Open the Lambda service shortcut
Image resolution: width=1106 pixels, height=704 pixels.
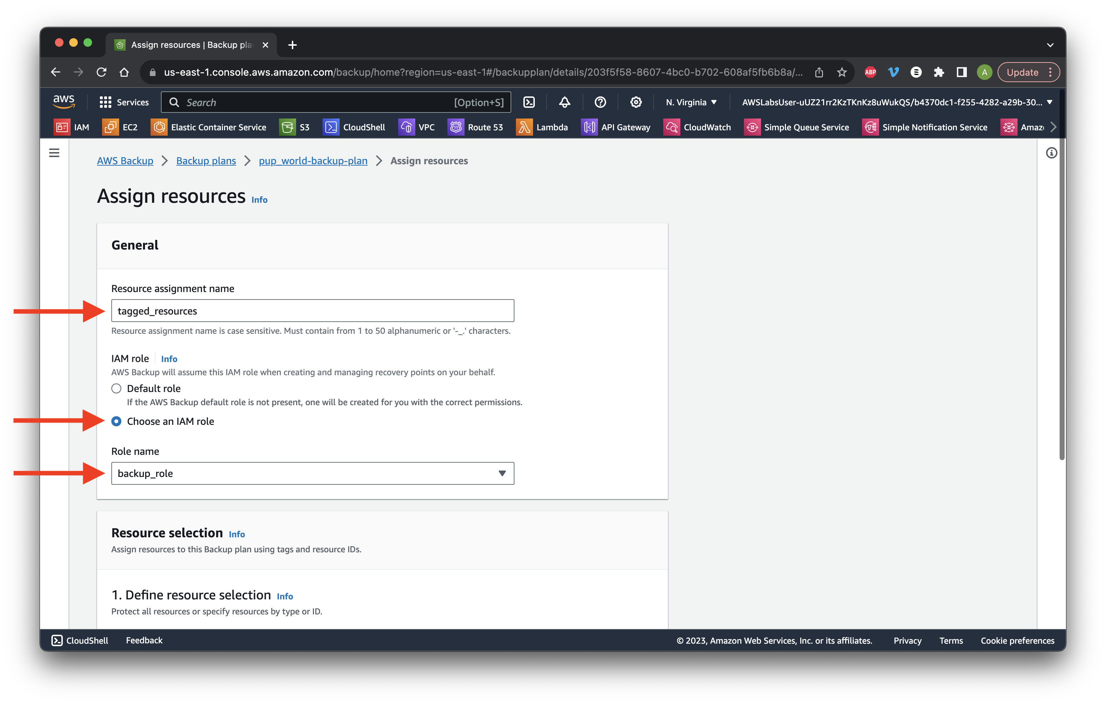click(x=542, y=127)
